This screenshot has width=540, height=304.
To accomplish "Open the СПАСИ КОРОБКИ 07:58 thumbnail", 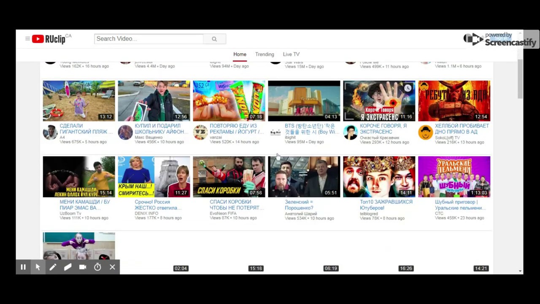I will click(x=229, y=177).
